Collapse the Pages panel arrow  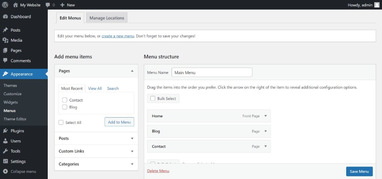click(x=132, y=71)
